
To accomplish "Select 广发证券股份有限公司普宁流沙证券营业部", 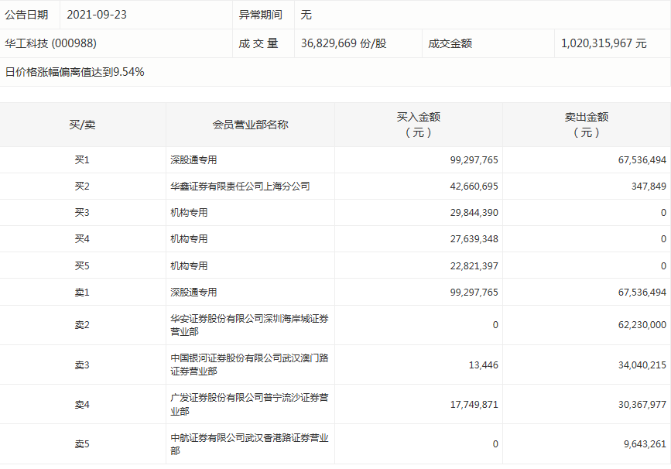I will click(249, 405).
